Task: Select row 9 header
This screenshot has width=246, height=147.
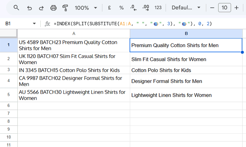Action: pyautogui.click(x=8, y=129)
